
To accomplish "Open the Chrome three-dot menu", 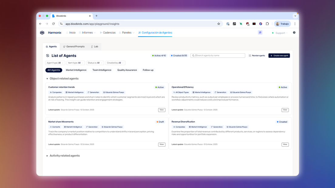I will (x=295, y=24).
